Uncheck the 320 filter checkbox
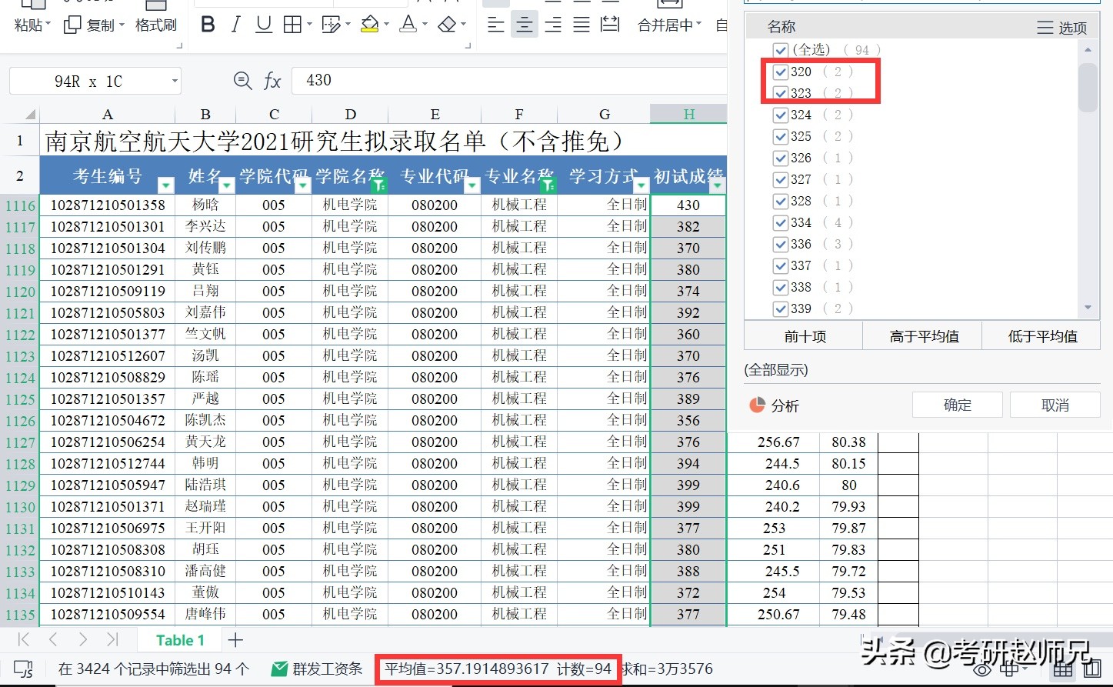The width and height of the screenshot is (1113, 687). tap(781, 72)
